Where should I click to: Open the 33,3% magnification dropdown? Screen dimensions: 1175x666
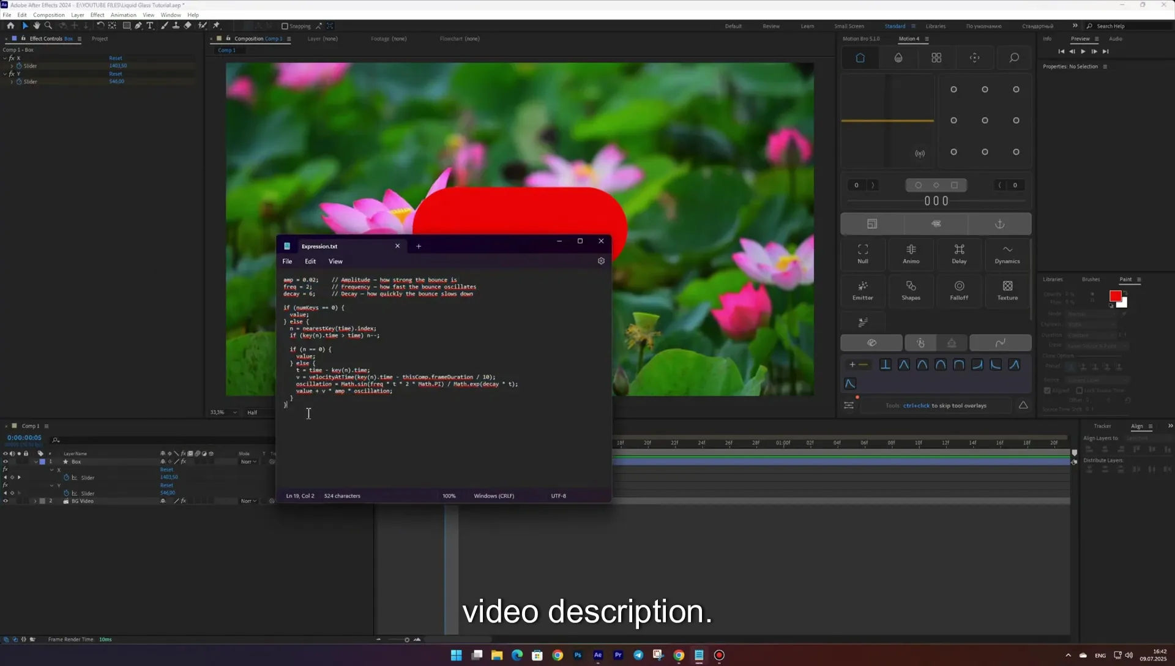point(223,413)
